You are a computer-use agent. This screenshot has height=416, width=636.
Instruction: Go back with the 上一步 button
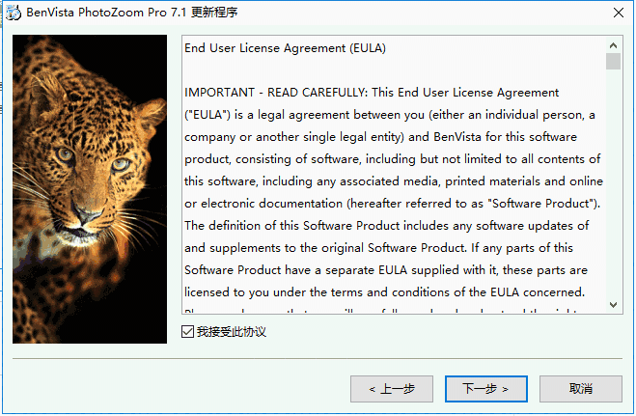coord(392,389)
